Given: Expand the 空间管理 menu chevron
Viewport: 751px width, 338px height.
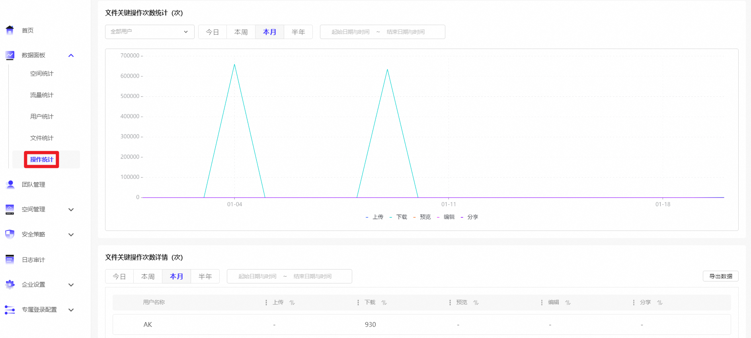Looking at the screenshot, I should coord(71,210).
